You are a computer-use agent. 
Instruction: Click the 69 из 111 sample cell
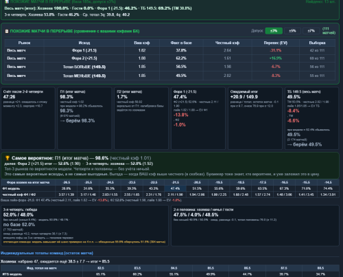[x=317, y=58]
